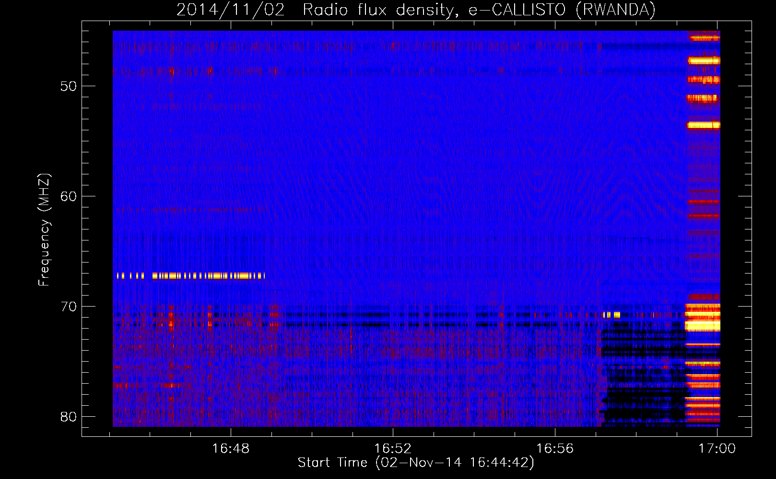The width and height of the screenshot is (776, 479).
Task: Click the 70 MHz frequency tick label
Action: (69, 307)
